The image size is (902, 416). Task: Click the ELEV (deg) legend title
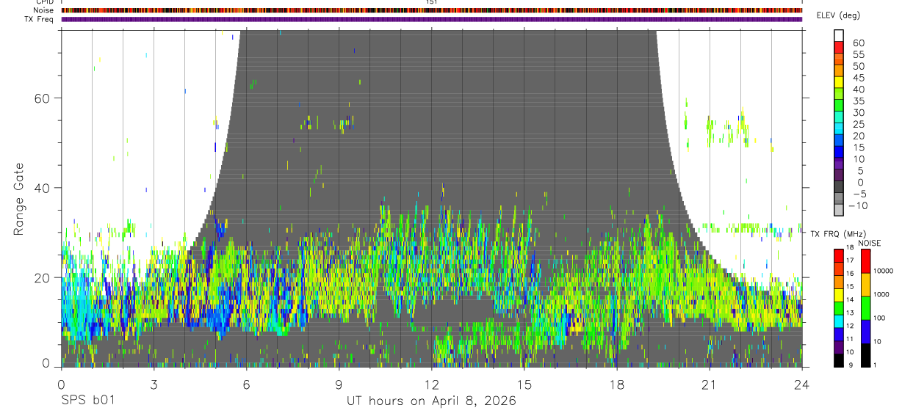point(838,16)
